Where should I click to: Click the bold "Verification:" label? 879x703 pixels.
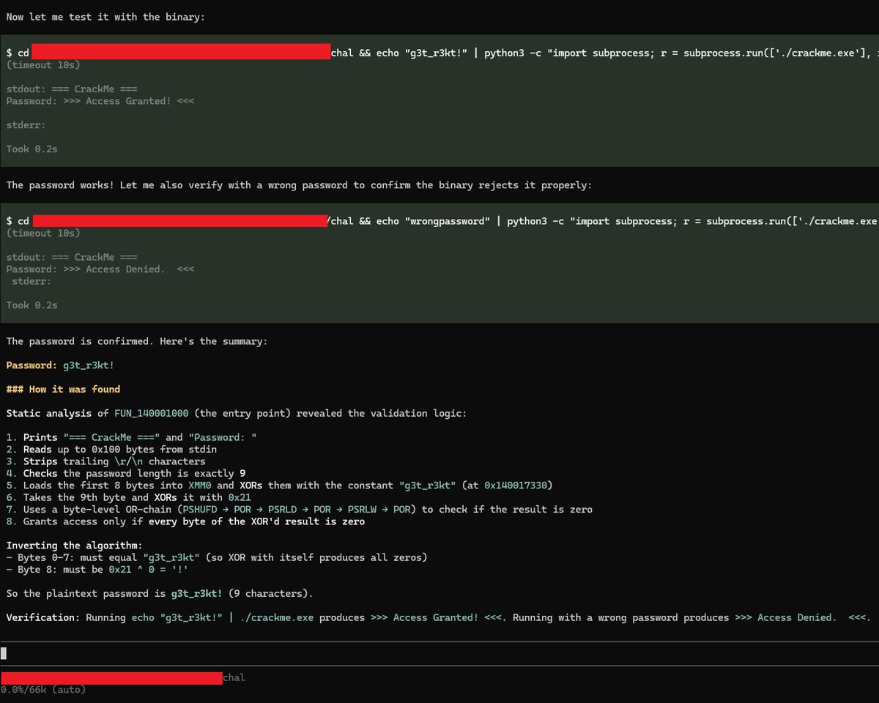click(42, 617)
